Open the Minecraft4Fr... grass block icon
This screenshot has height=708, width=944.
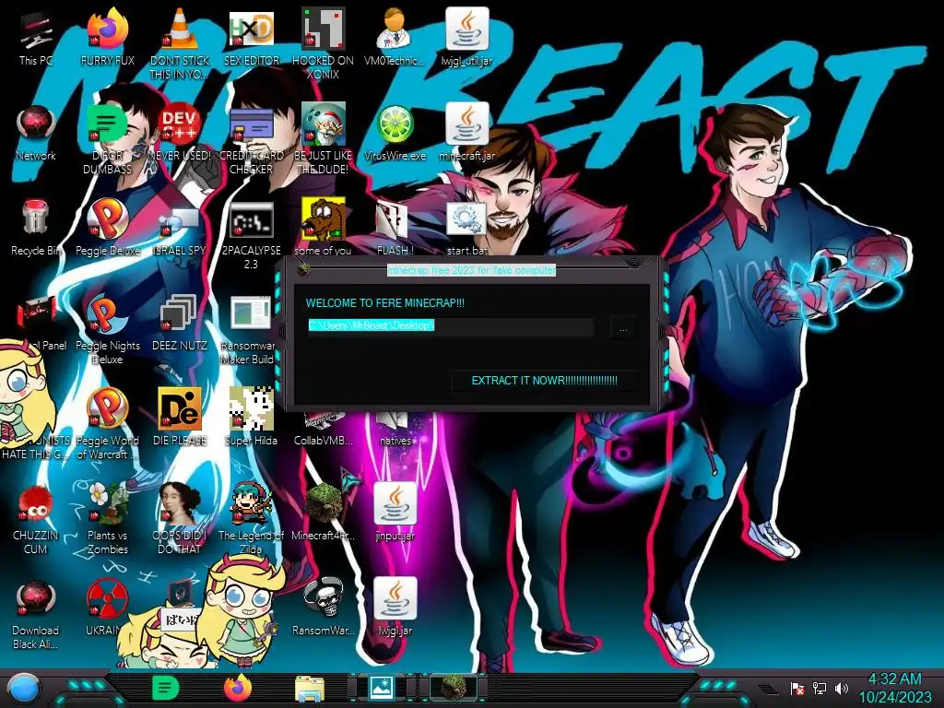[324, 513]
